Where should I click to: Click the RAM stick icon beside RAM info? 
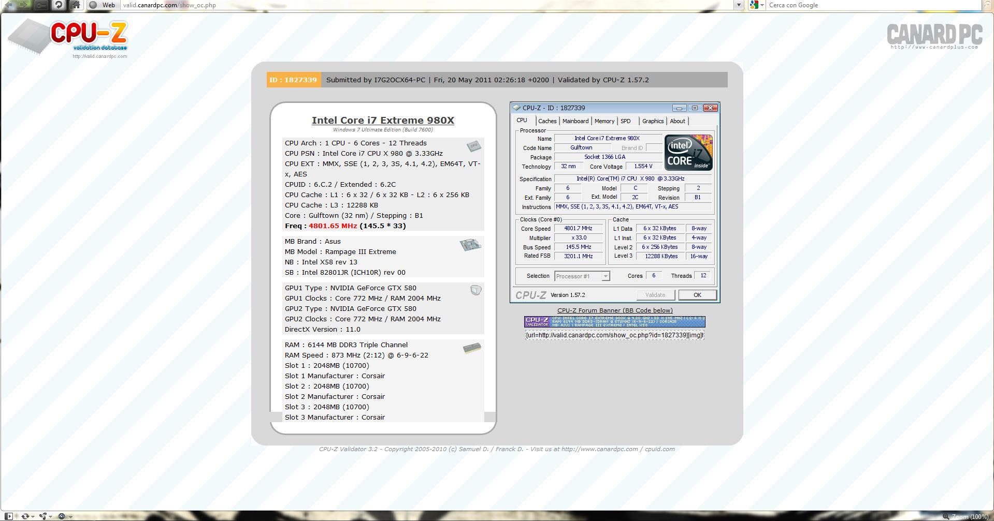click(472, 348)
